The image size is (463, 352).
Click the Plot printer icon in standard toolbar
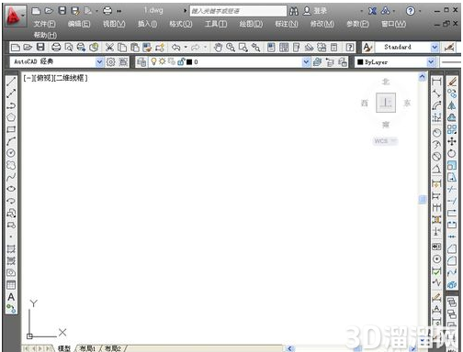click(x=56, y=48)
